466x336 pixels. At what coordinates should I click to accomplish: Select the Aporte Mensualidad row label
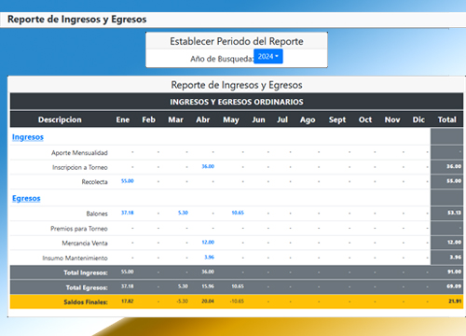pos(79,153)
